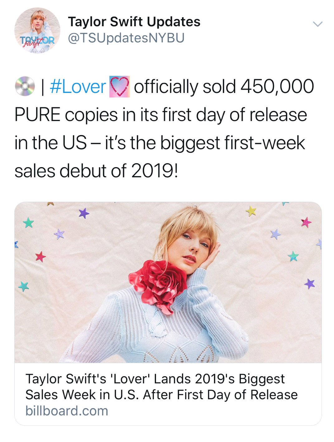Open the tweet options chevron menu
This screenshot has height=442, width=334.
pos(317,24)
